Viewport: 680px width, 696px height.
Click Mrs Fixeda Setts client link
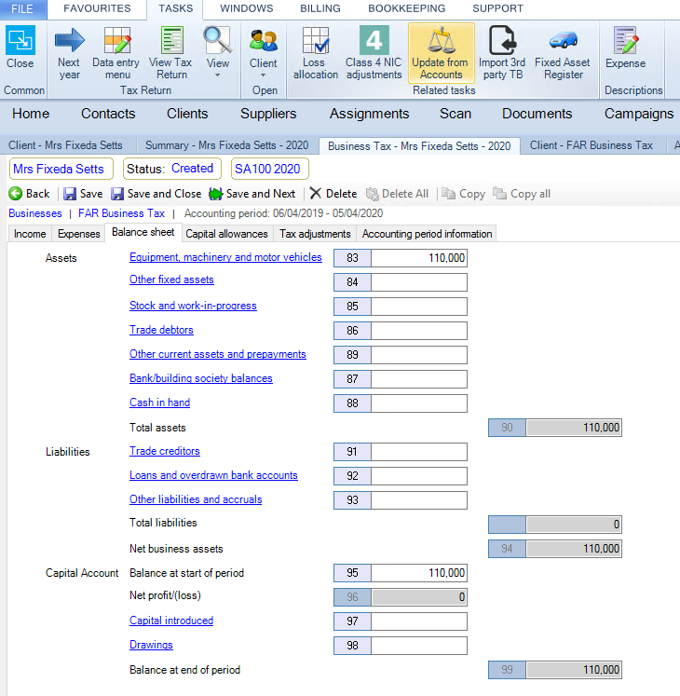point(59,169)
